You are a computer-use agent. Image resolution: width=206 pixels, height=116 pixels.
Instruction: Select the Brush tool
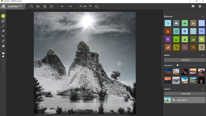pos(3,21)
